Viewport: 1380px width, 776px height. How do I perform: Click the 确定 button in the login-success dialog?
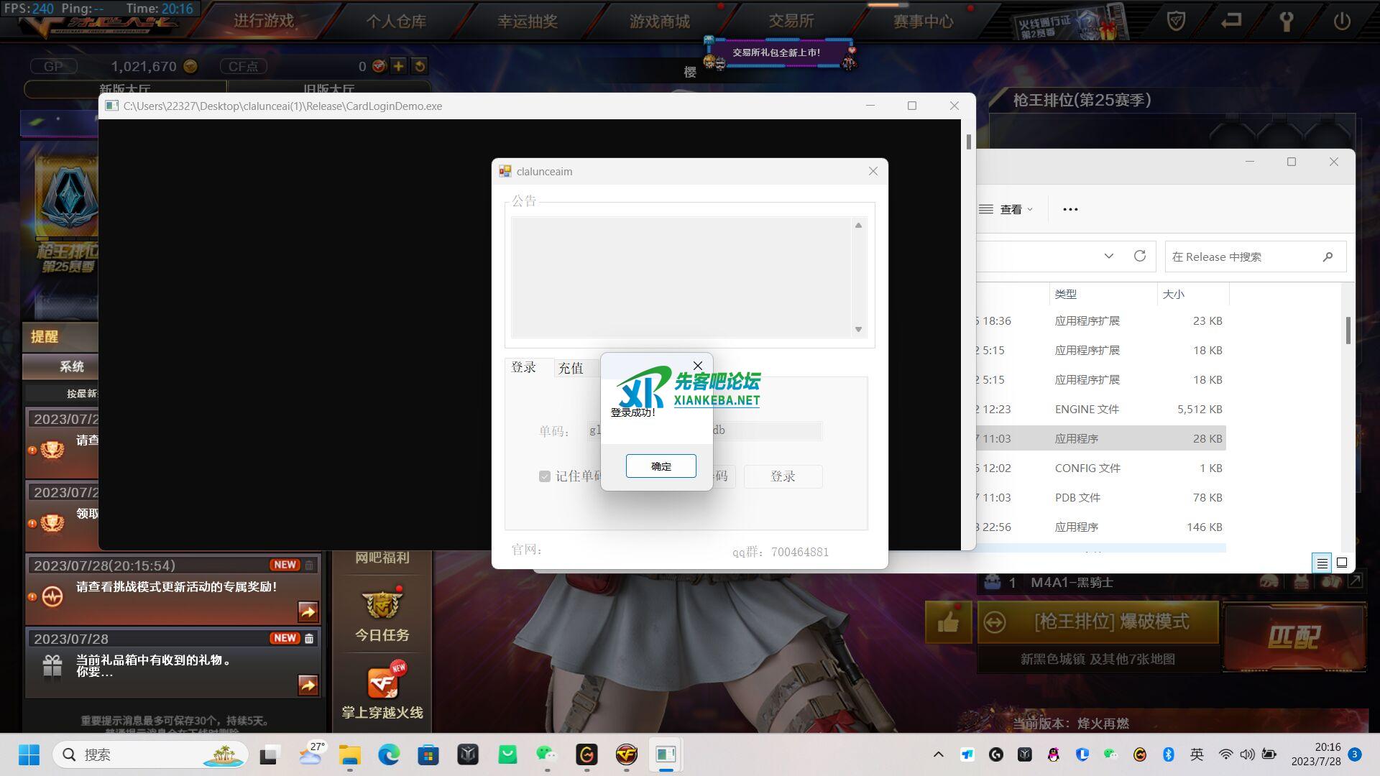coord(661,466)
